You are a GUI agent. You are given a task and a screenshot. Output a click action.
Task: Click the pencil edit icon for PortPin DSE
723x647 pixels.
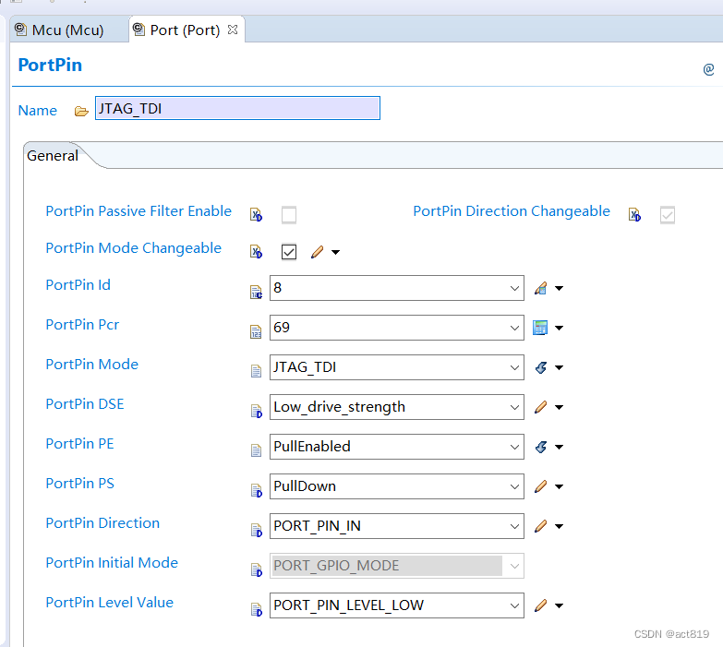point(541,407)
